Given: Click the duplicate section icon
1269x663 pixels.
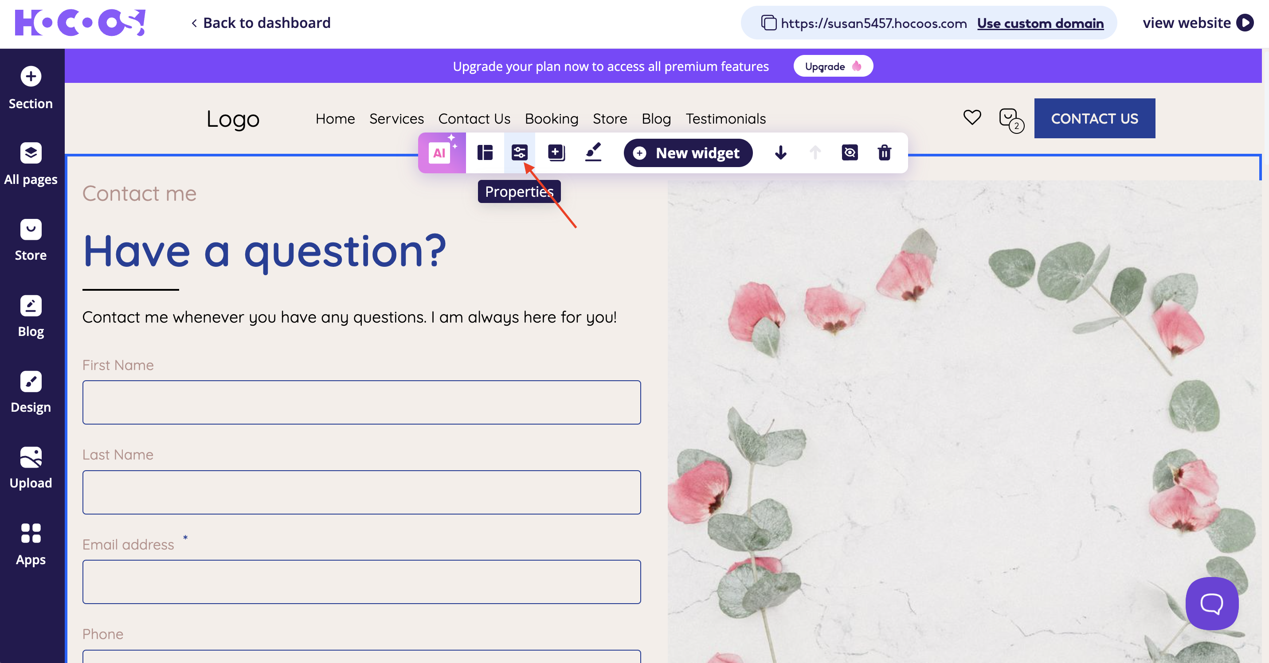Looking at the screenshot, I should (556, 153).
